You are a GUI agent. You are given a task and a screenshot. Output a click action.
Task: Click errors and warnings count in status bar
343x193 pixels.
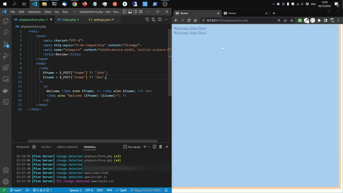42,190
